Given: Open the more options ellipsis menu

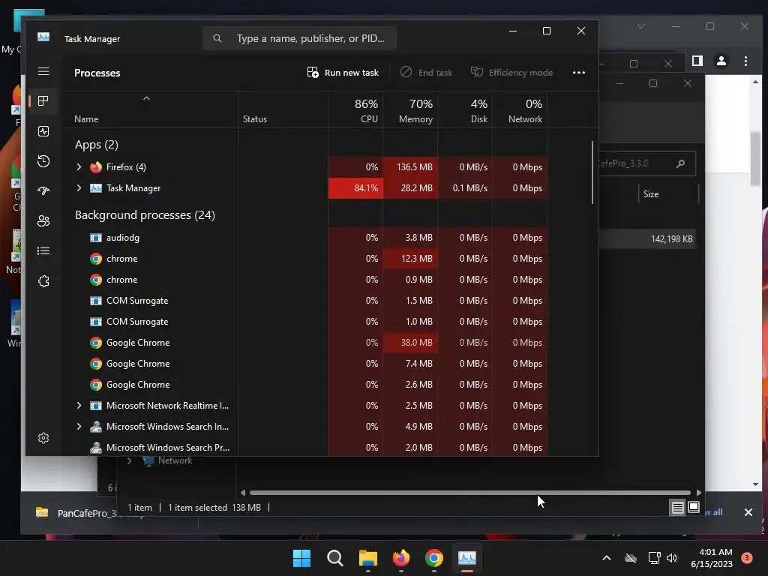Looking at the screenshot, I should point(579,73).
